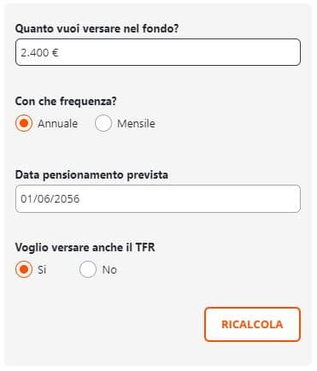Click the "Si" label text
317x371 pixels.
coord(42,269)
